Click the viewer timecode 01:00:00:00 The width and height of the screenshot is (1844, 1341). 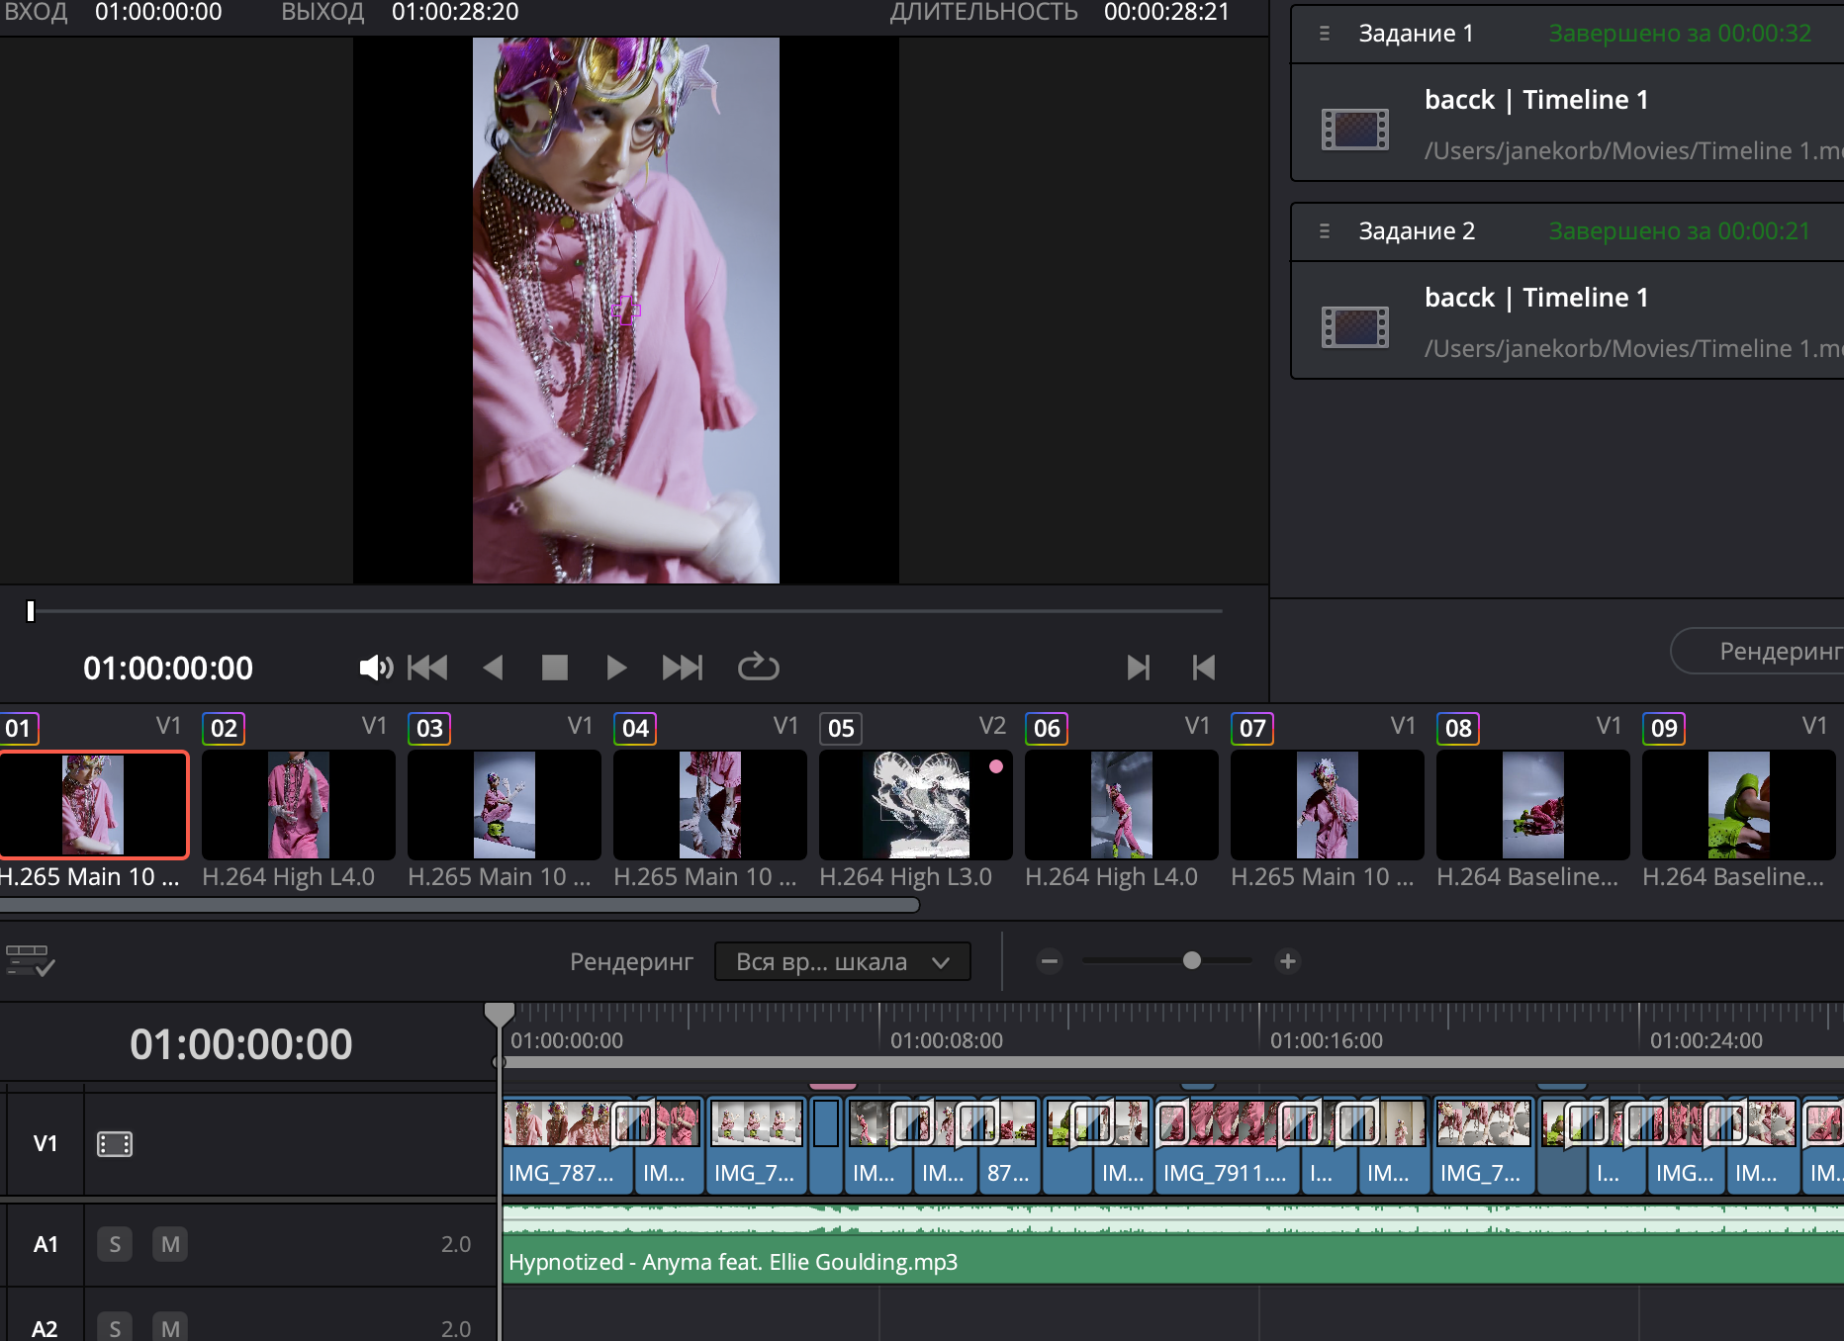click(168, 669)
